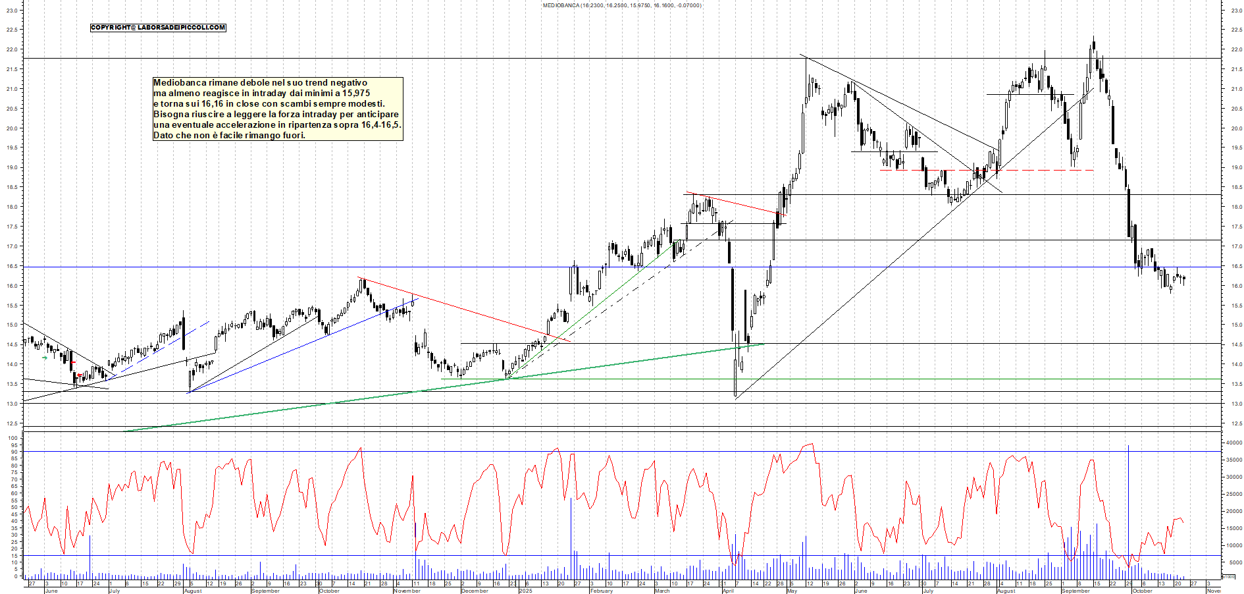The height and width of the screenshot is (594, 1244).
Task: Click the x1000 volume scale box
Action: tap(1228, 576)
